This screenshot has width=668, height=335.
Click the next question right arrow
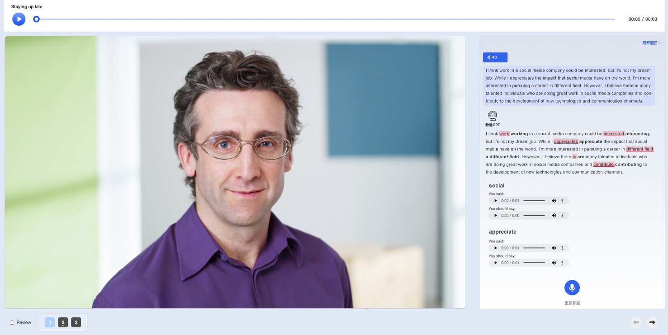point(652,322)
